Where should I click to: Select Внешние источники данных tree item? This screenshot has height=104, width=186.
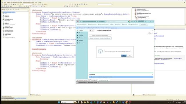coord(10,37)
